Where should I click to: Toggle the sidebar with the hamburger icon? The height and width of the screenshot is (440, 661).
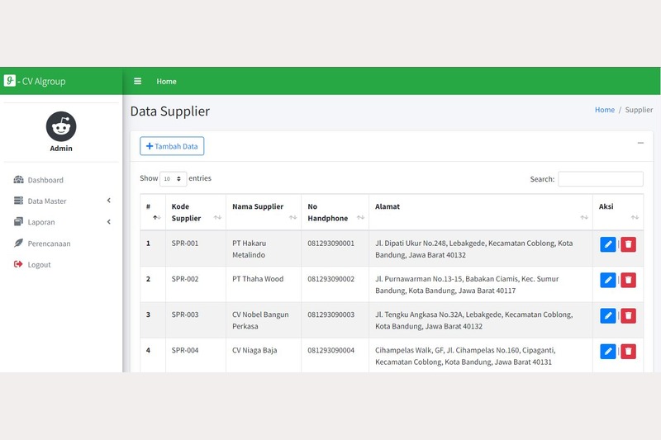click(138, 82)
